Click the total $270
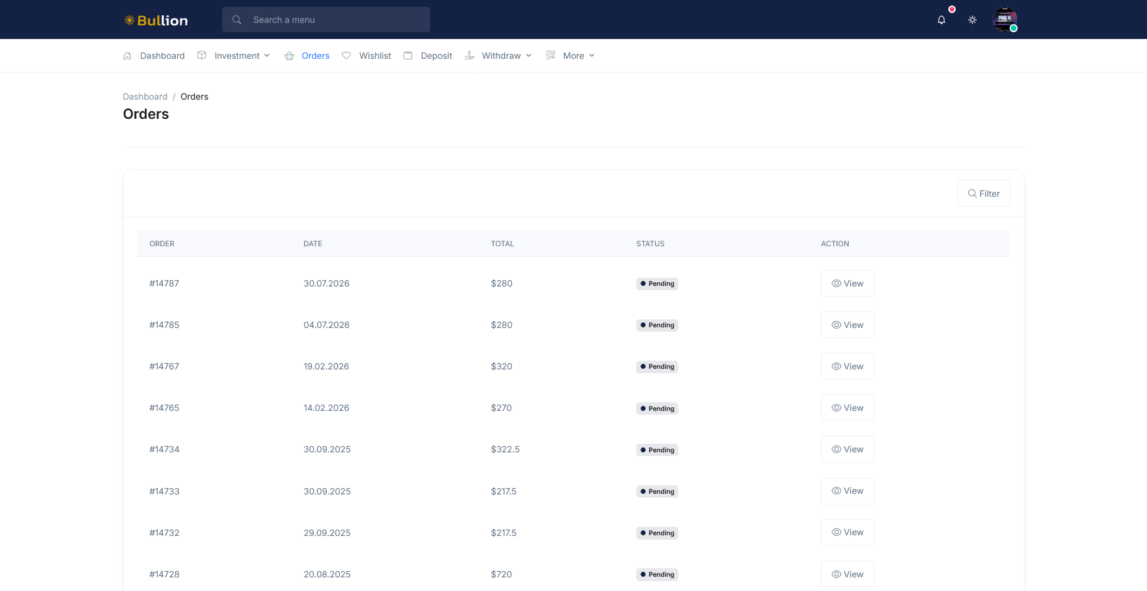 tap(501, 408)
